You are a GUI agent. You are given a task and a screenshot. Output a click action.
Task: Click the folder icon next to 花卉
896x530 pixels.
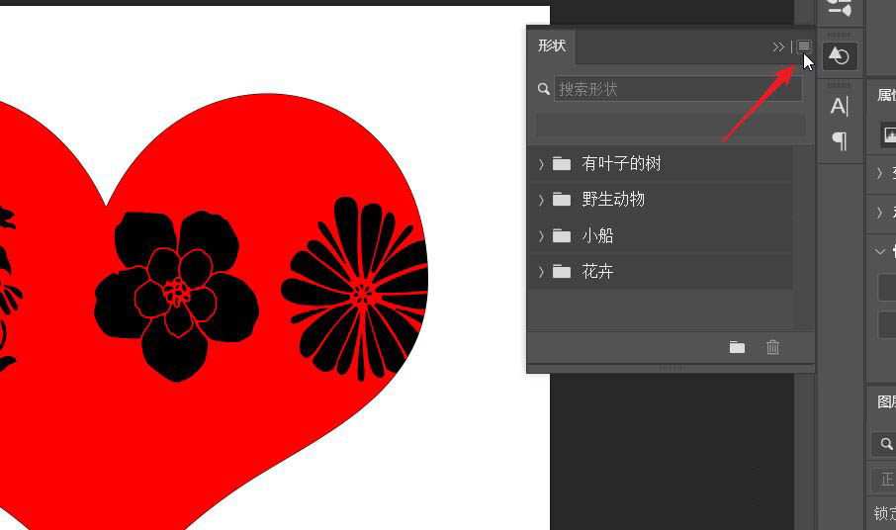click(x=561, y=271)
